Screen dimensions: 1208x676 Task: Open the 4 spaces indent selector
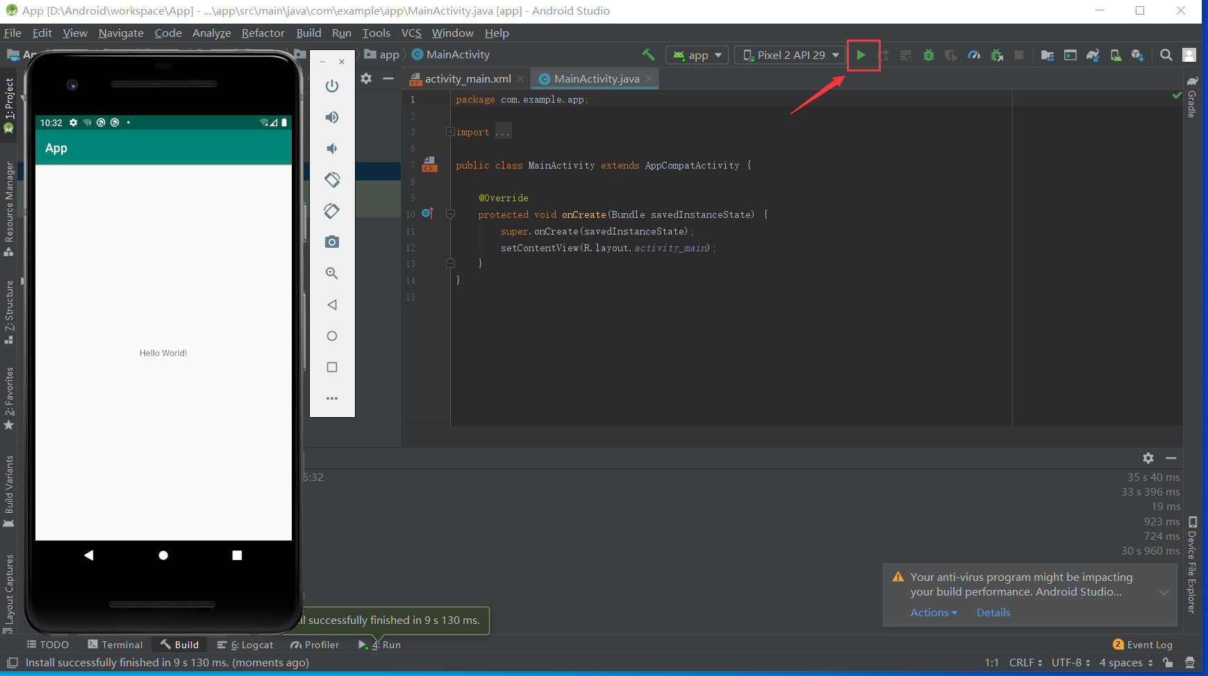(x=1126, y=663)
